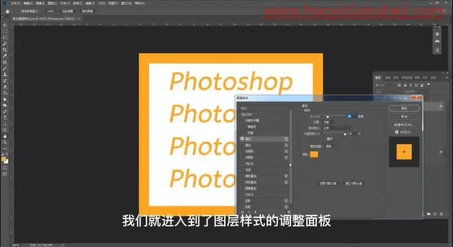Enable the 渐变叠加 (Gradient Overlay) checkbox
Image resolution: width=453 pixels, height=247 pixels.
242,182
